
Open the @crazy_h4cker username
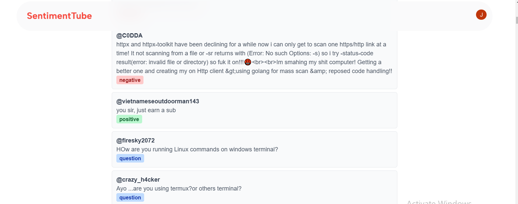click(x=138, y=180)
